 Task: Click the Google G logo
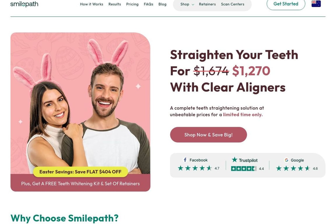coord(286,160)
